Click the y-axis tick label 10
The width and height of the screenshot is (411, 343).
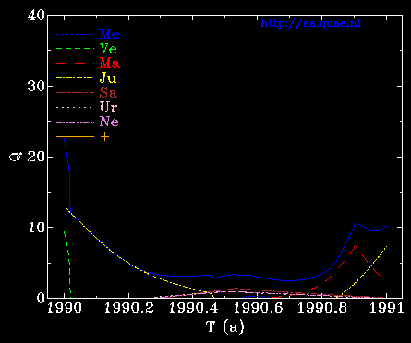point(36,228)
